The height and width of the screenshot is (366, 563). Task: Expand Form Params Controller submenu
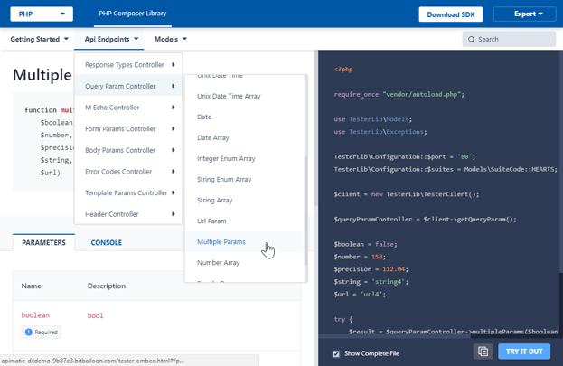click(x=128, y=128)
